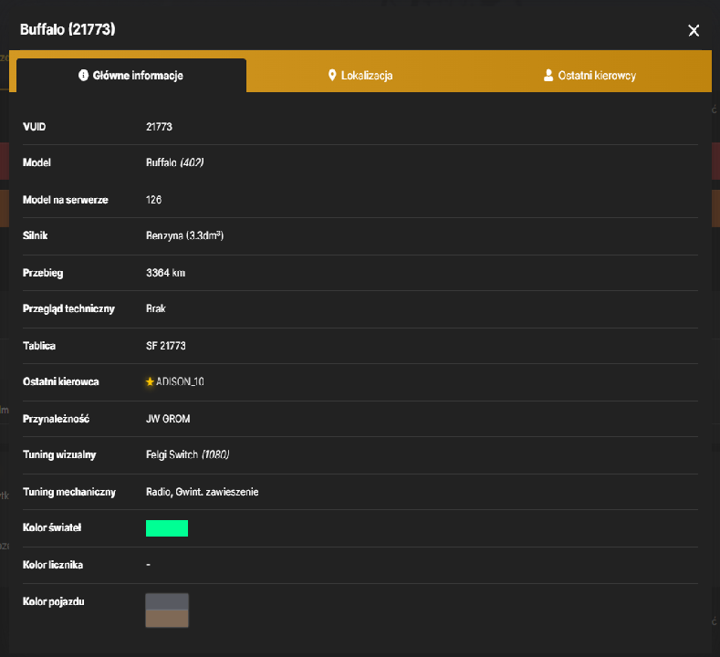Close the Buffalo (21773) dialog
The image size is (720, 657).
[694, 31]
